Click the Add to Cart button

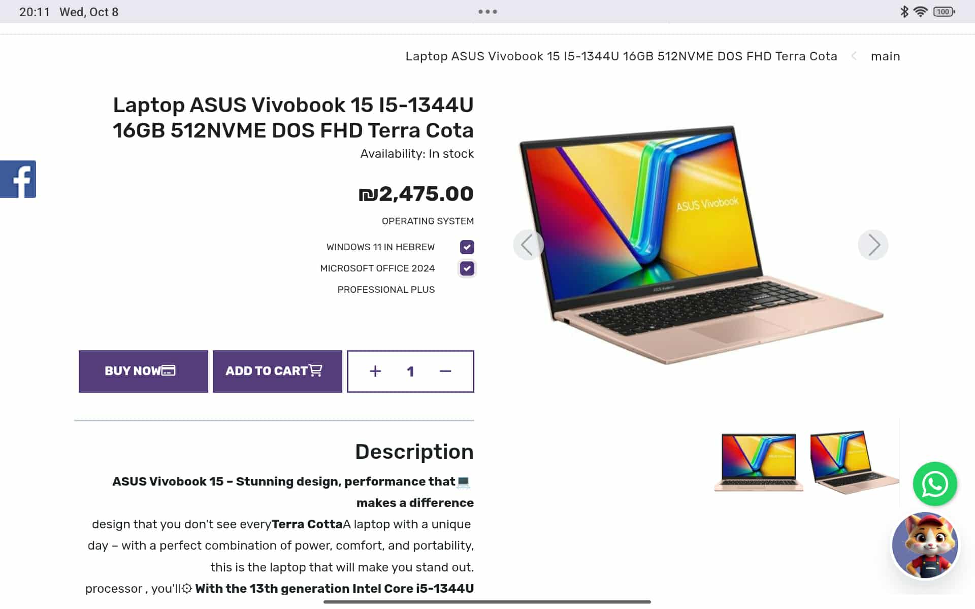tap(277, 371)
